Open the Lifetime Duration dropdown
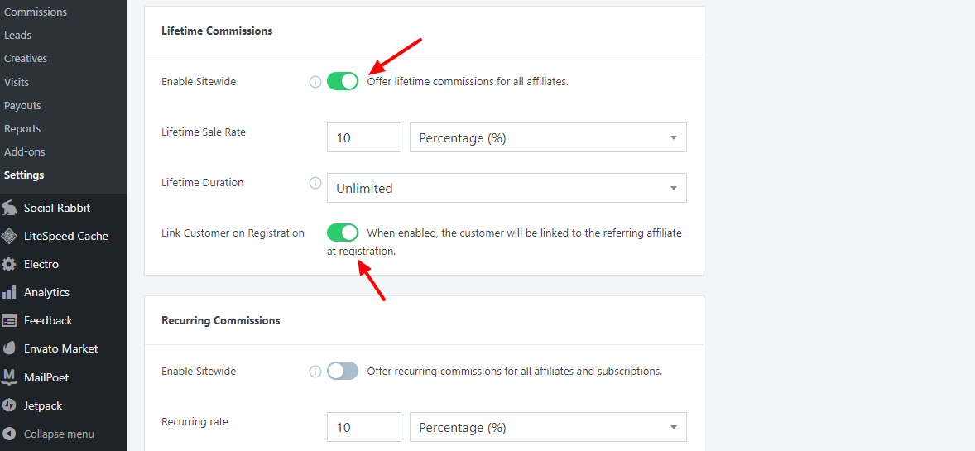Screen dimensions: 975x451 [507, 188]
